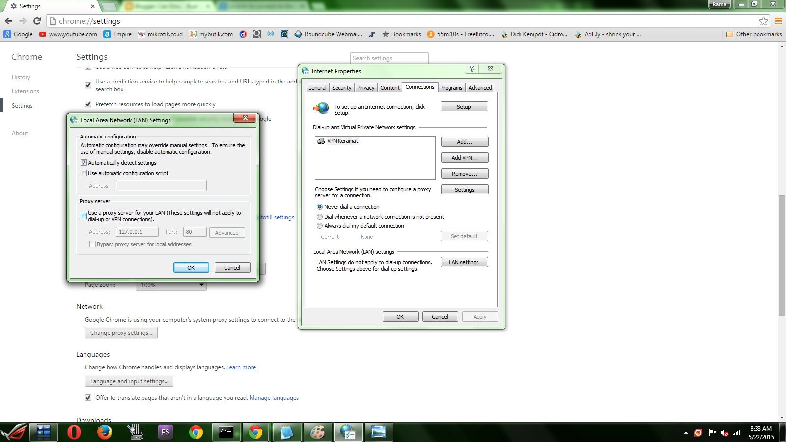Toggle Prefetch resources checkbox
Image resolution: width=786 pixels, height=442 pixels.
(x=88, y=104)
